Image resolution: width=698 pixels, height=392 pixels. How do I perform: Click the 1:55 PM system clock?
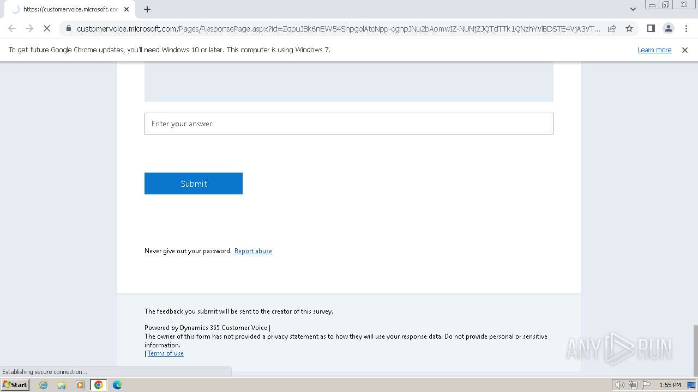tap(670, 385)
